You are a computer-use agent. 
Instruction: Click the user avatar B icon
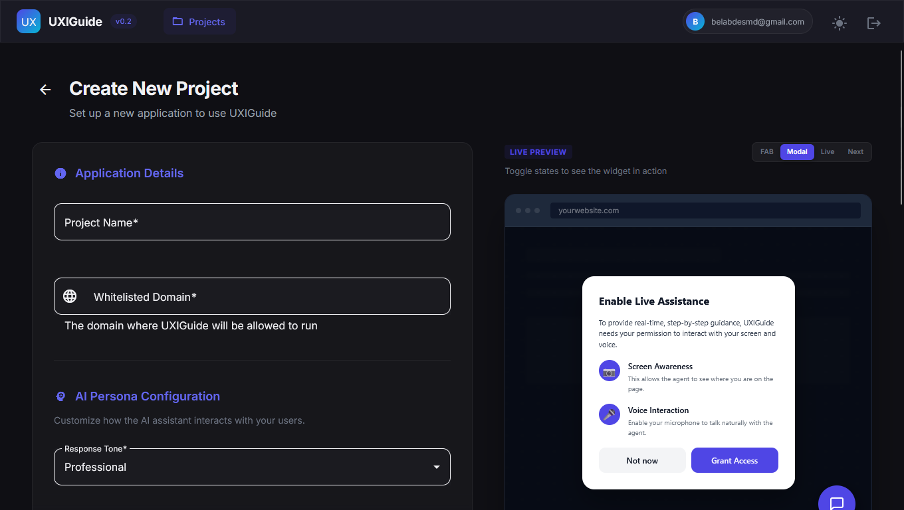point(695,22)
